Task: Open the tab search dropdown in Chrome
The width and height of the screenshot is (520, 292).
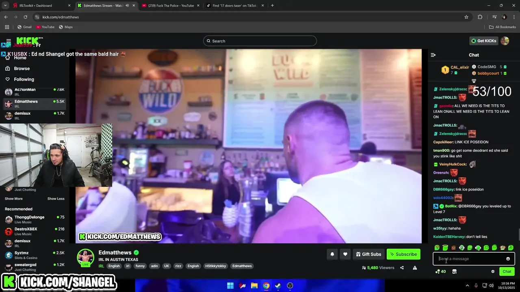Action: point(5,6)
